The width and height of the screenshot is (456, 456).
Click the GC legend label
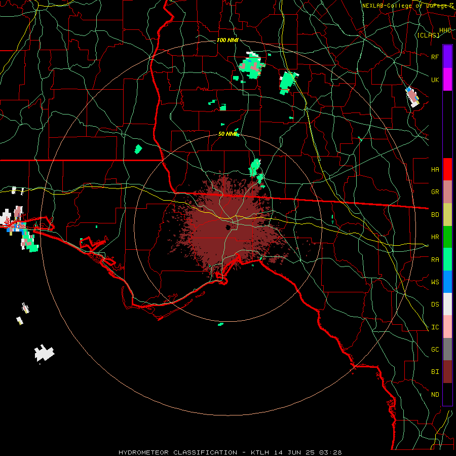click(435, 350)
